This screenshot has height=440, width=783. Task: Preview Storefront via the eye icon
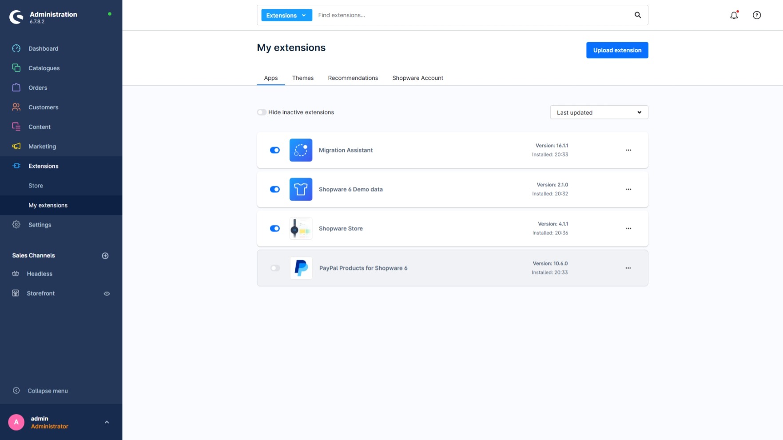[107, 293]
